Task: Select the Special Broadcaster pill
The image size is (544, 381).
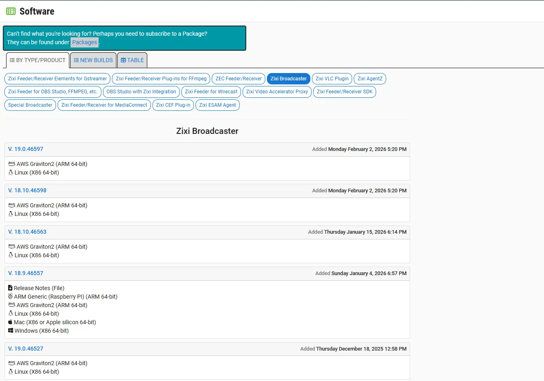Action: click(x=30, y=105)
